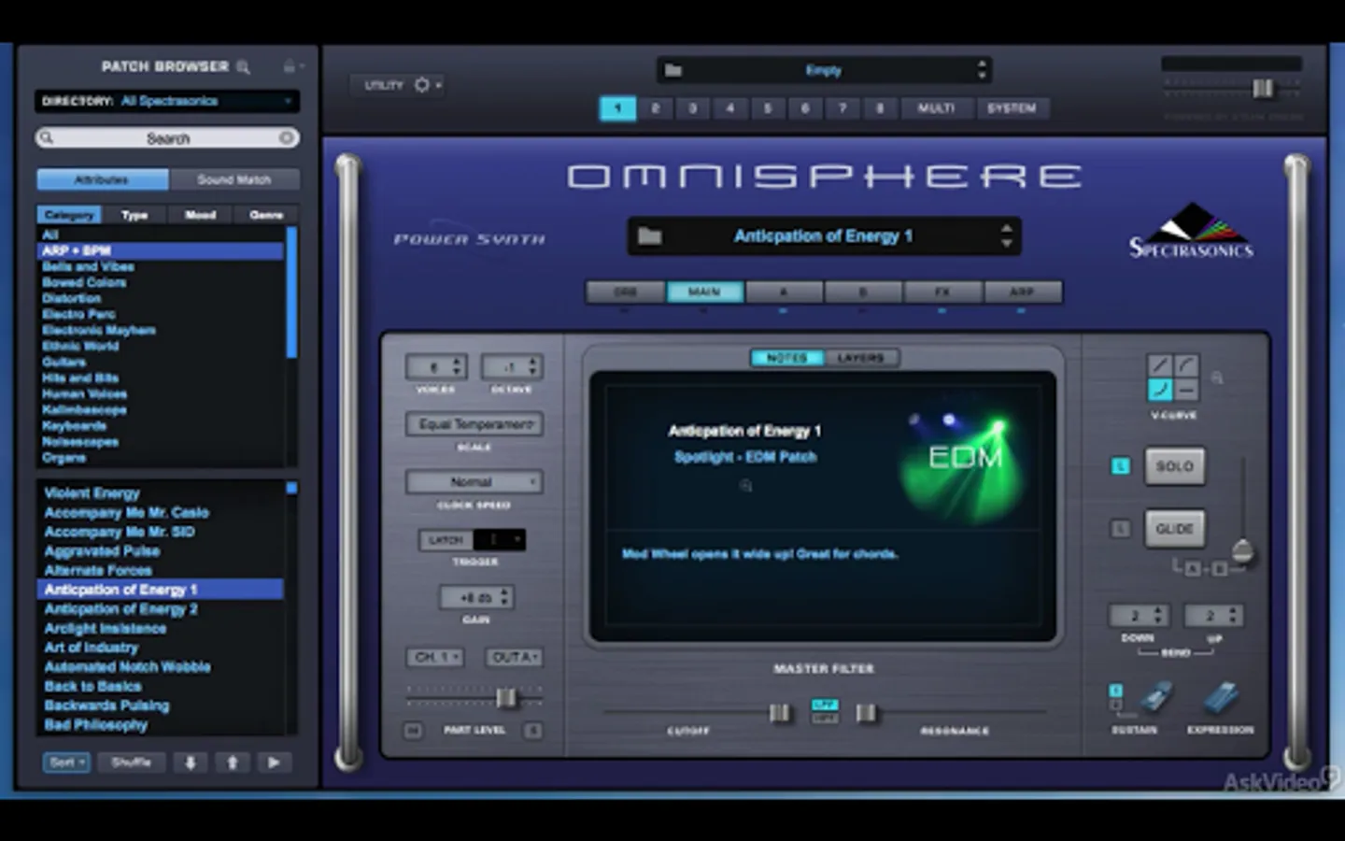This screenshot has height=841, width=1345.
Task: Zoom the patch notes with the magnifier icon
Action: coord(745,486)
